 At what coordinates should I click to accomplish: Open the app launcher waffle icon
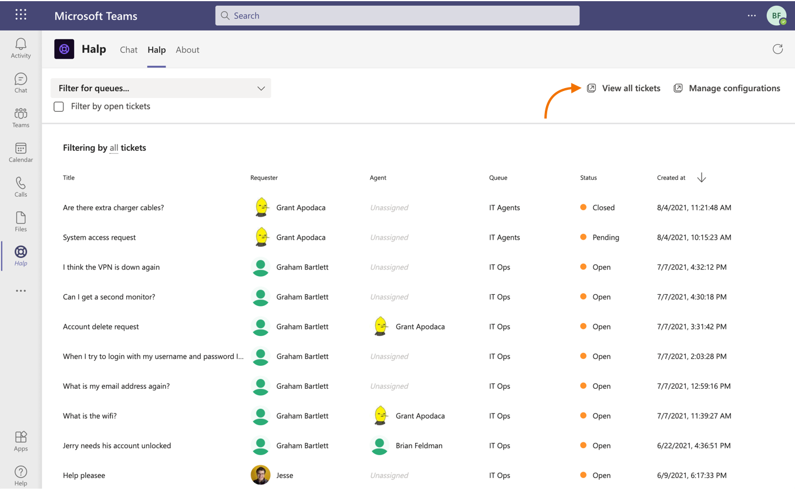21,15
